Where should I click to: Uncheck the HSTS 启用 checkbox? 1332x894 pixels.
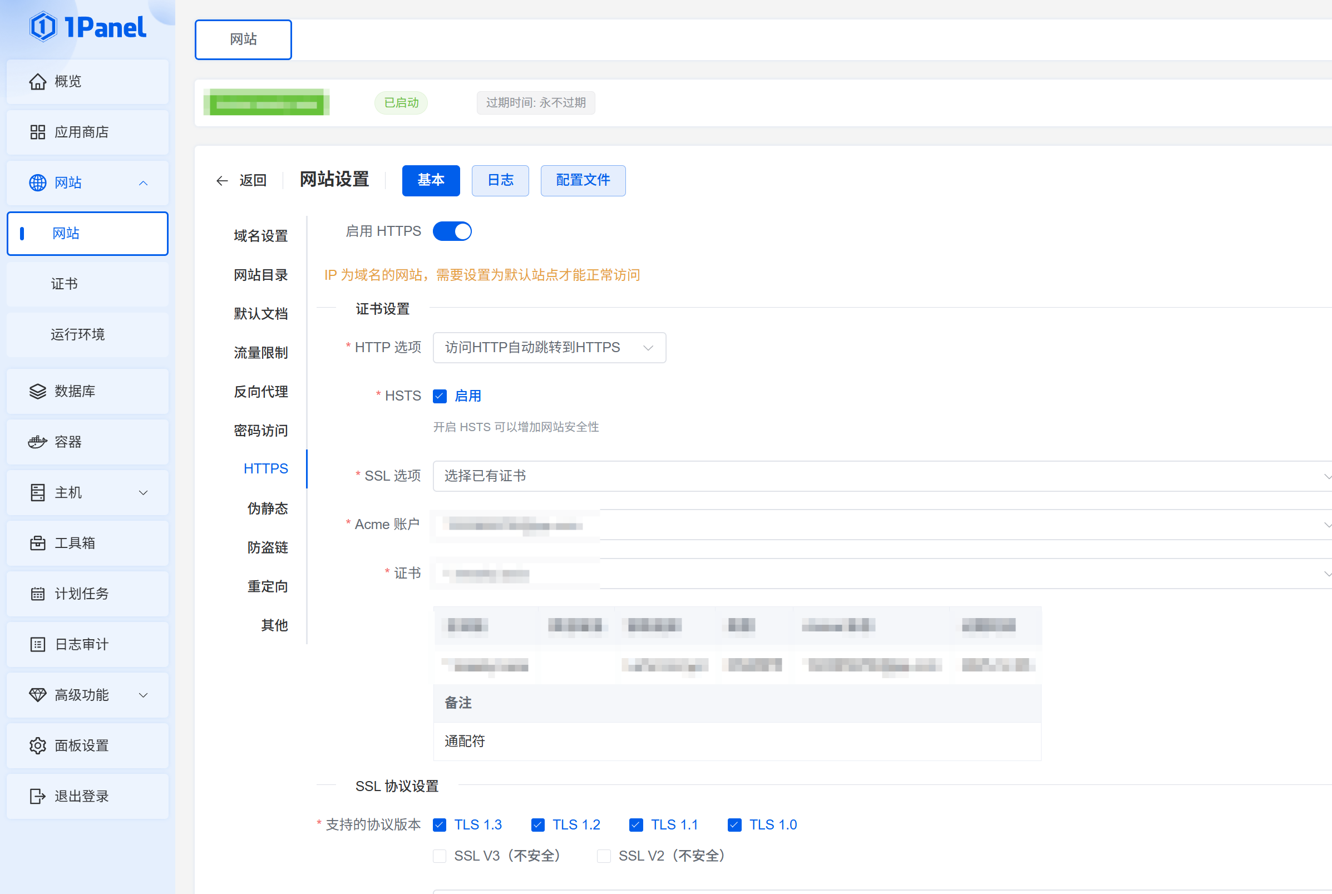pyautogui.click(x=440, y=396)
